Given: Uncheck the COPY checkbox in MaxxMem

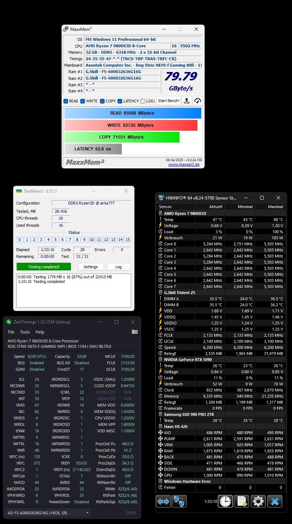Looking at the screenshot, I should click(x=102, y=101).
